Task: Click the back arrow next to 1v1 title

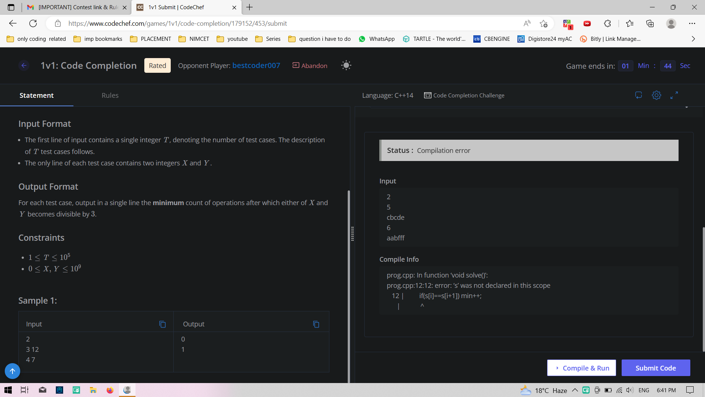Action: coord(24,65)
